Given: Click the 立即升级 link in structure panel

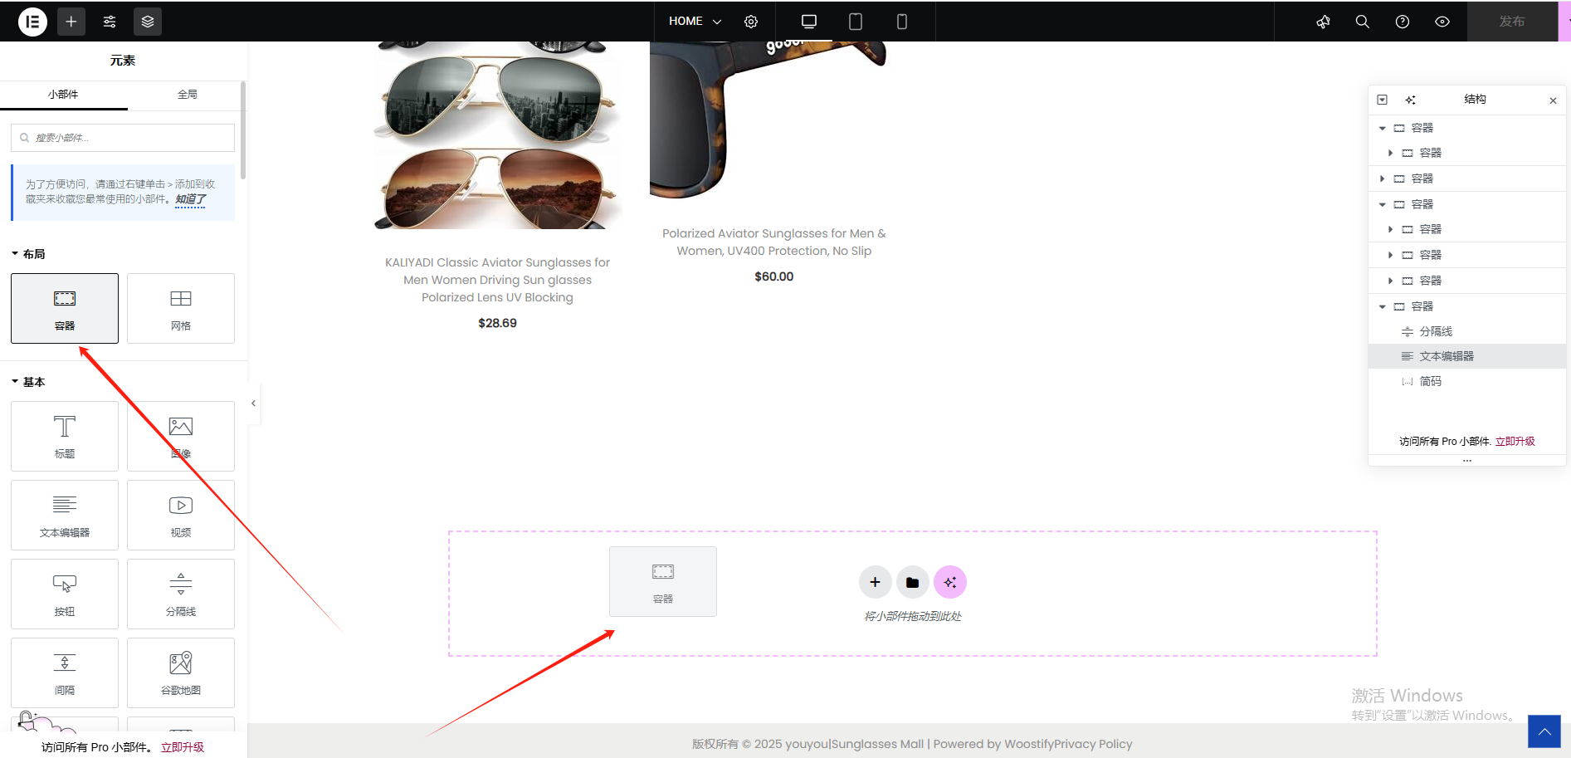Looking at the screenshot, I should tap(1515, 442).
